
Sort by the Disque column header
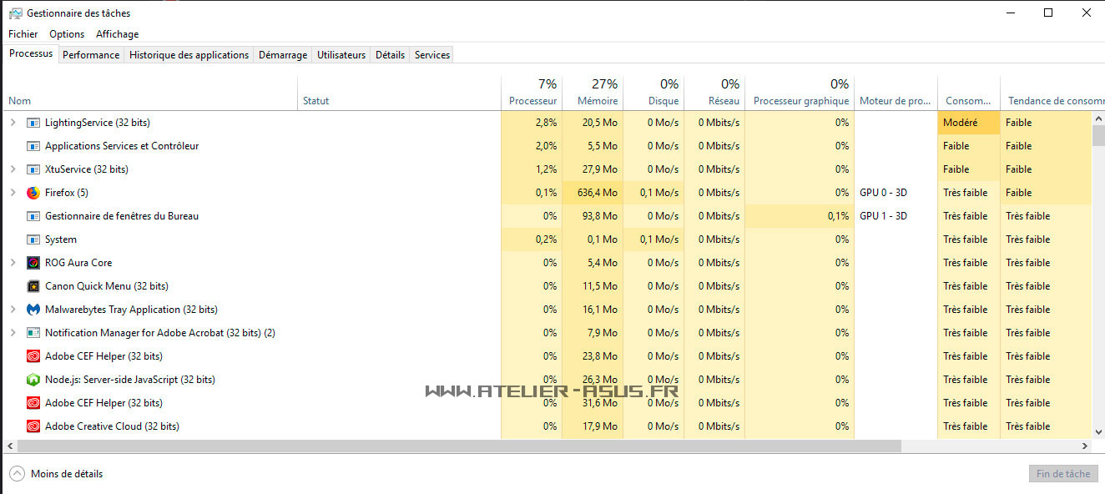tap(653, 93)
